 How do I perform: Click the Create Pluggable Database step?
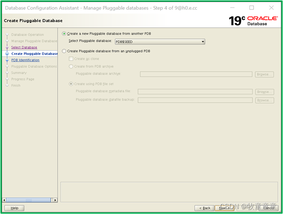(x=34, y=53)
